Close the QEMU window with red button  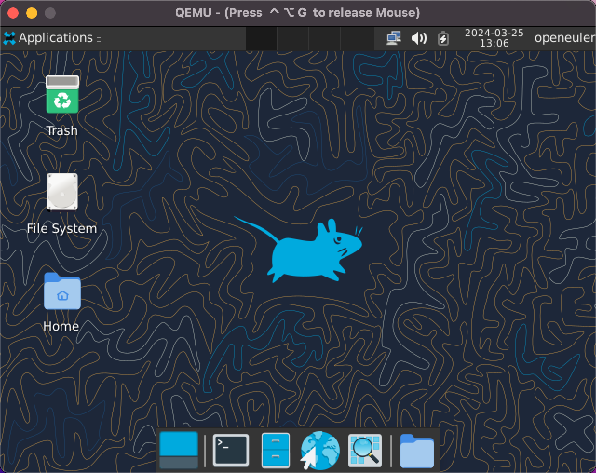[x=13, y=13]
